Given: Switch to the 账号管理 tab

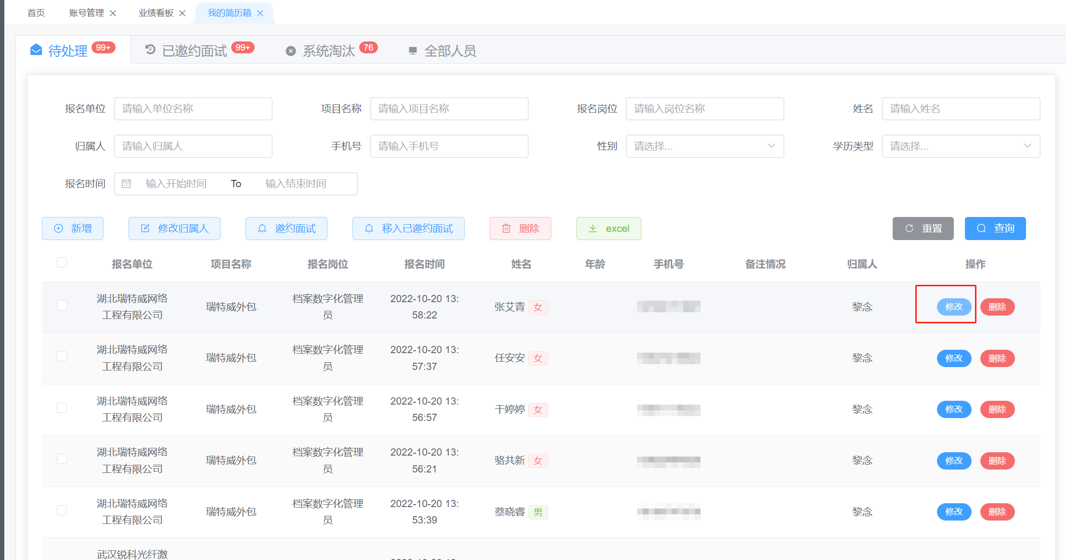Looking at the screenshot, I should 87,13.
